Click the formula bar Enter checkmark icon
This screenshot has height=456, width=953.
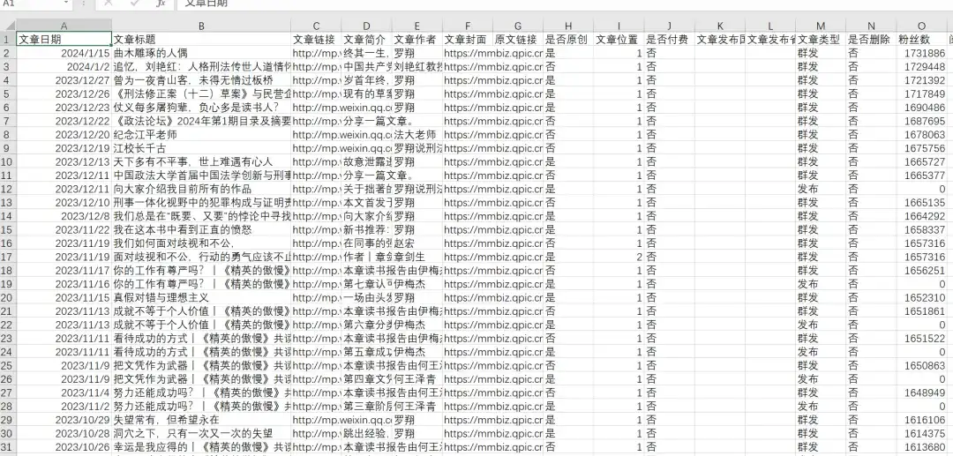point(134,3)
